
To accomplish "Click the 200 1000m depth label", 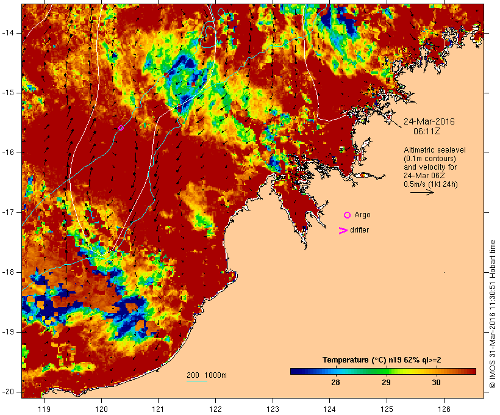I will click(207, 375).
